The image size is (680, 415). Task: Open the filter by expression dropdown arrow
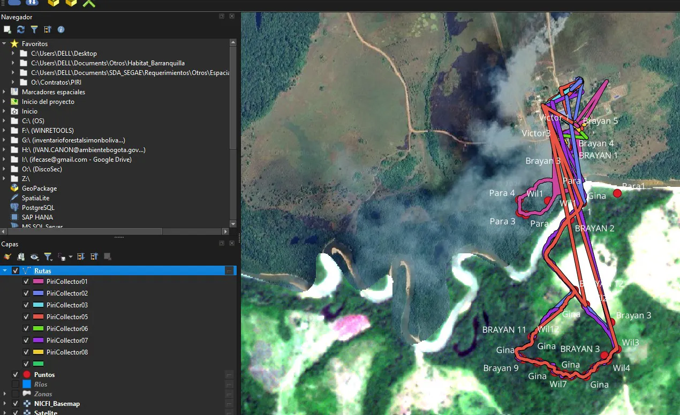point(71,258)
